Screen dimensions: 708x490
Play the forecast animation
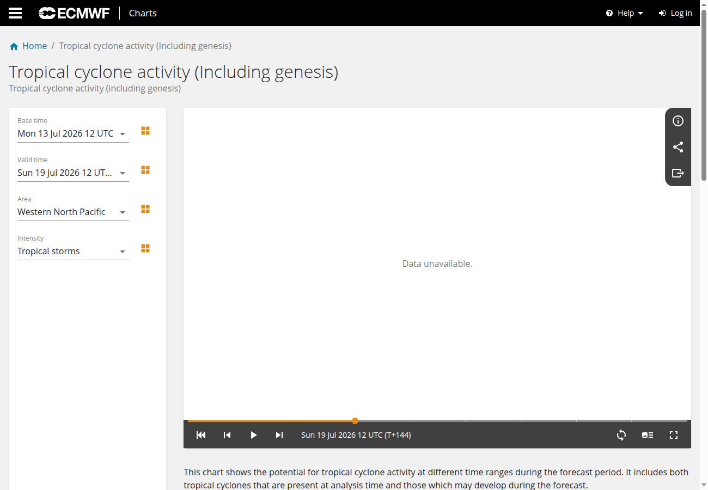(253, 435)
